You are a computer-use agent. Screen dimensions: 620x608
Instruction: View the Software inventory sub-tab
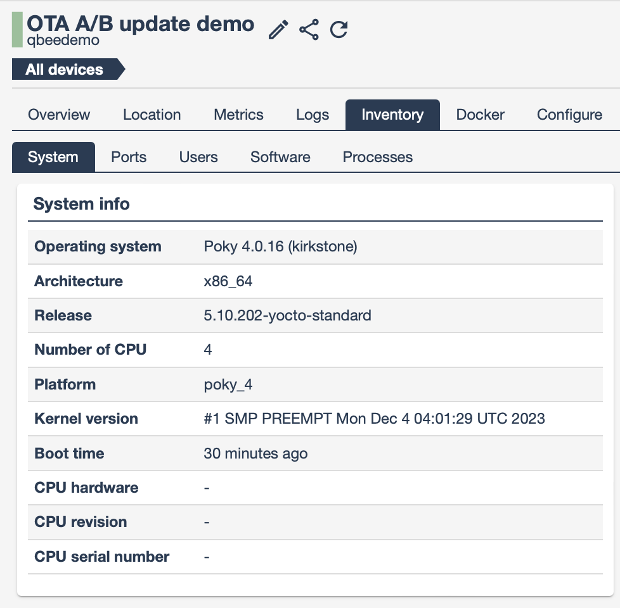(x=280, y=157)
